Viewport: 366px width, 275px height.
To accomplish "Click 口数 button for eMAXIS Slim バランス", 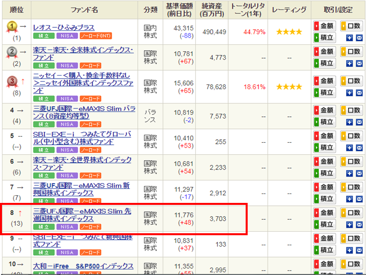I will (x=352, y=110).
